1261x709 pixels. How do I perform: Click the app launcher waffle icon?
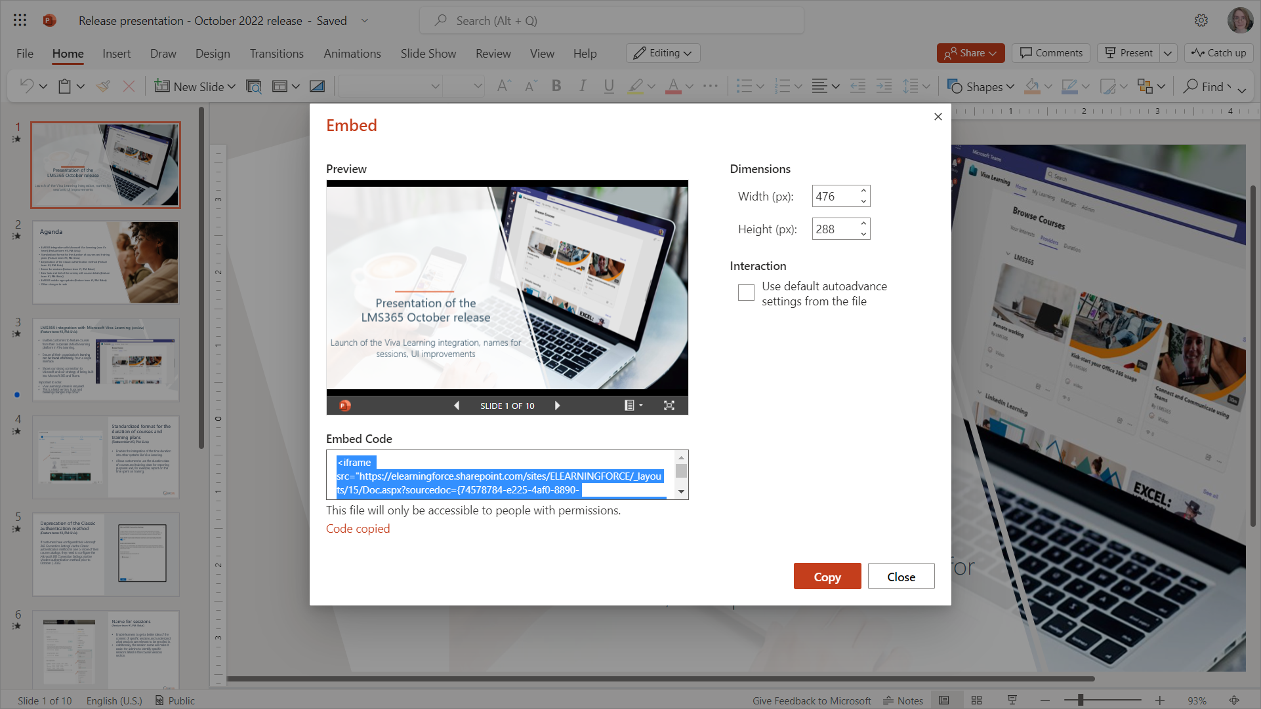pyautogui.click(x=20, y=20)
